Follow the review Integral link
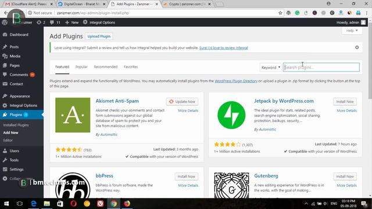Screen dimensions: 372x209 point(223,48)
